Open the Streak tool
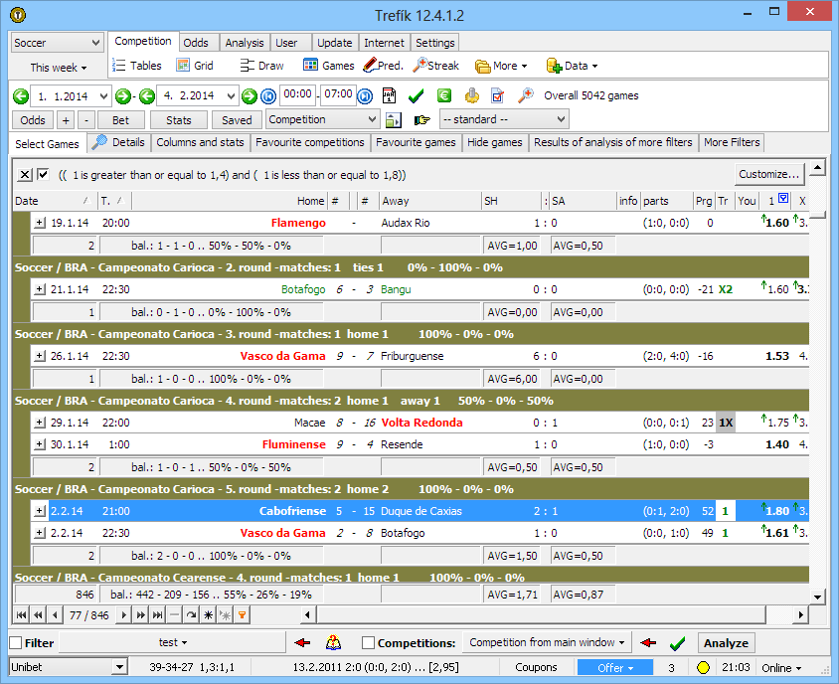The height and width of the screenshot is (684, 839). coord(436,66)
